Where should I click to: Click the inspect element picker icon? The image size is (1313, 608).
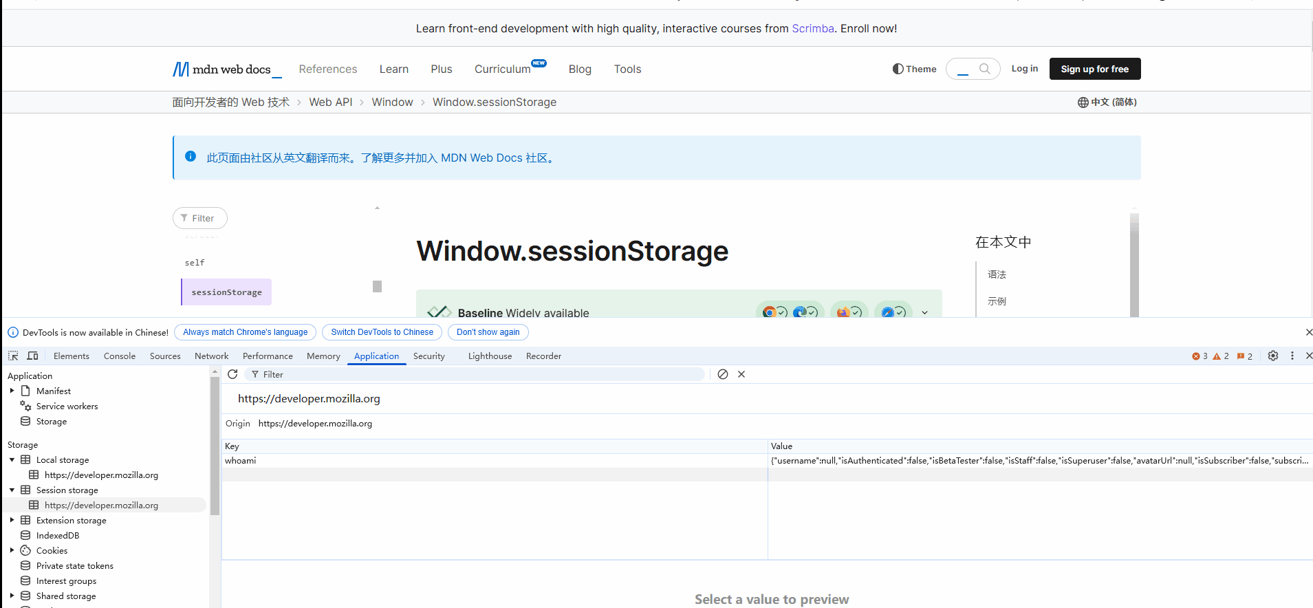[13, 356]
